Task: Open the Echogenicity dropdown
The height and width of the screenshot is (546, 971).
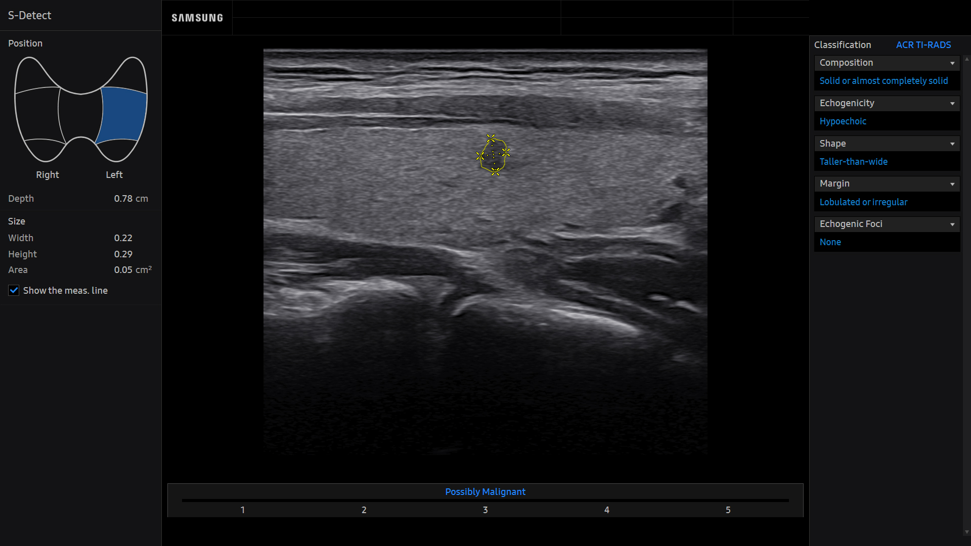Action: [887, 103]
